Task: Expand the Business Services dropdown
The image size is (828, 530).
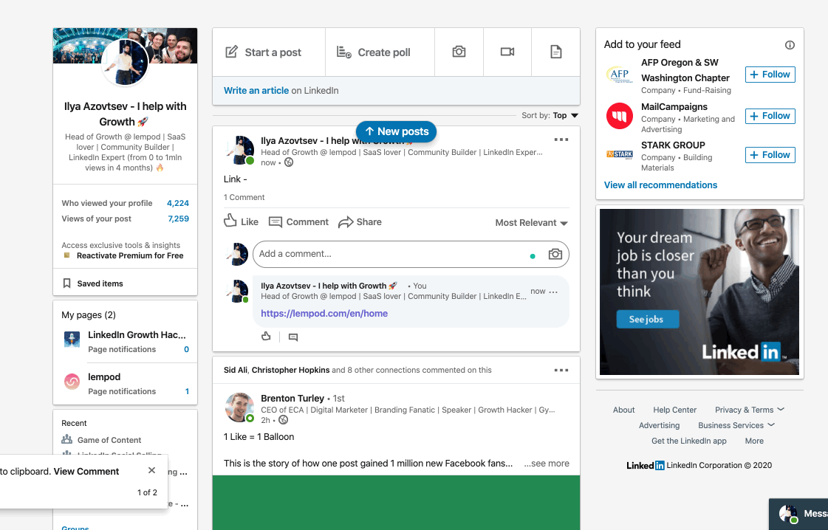Action: (736, 424)
